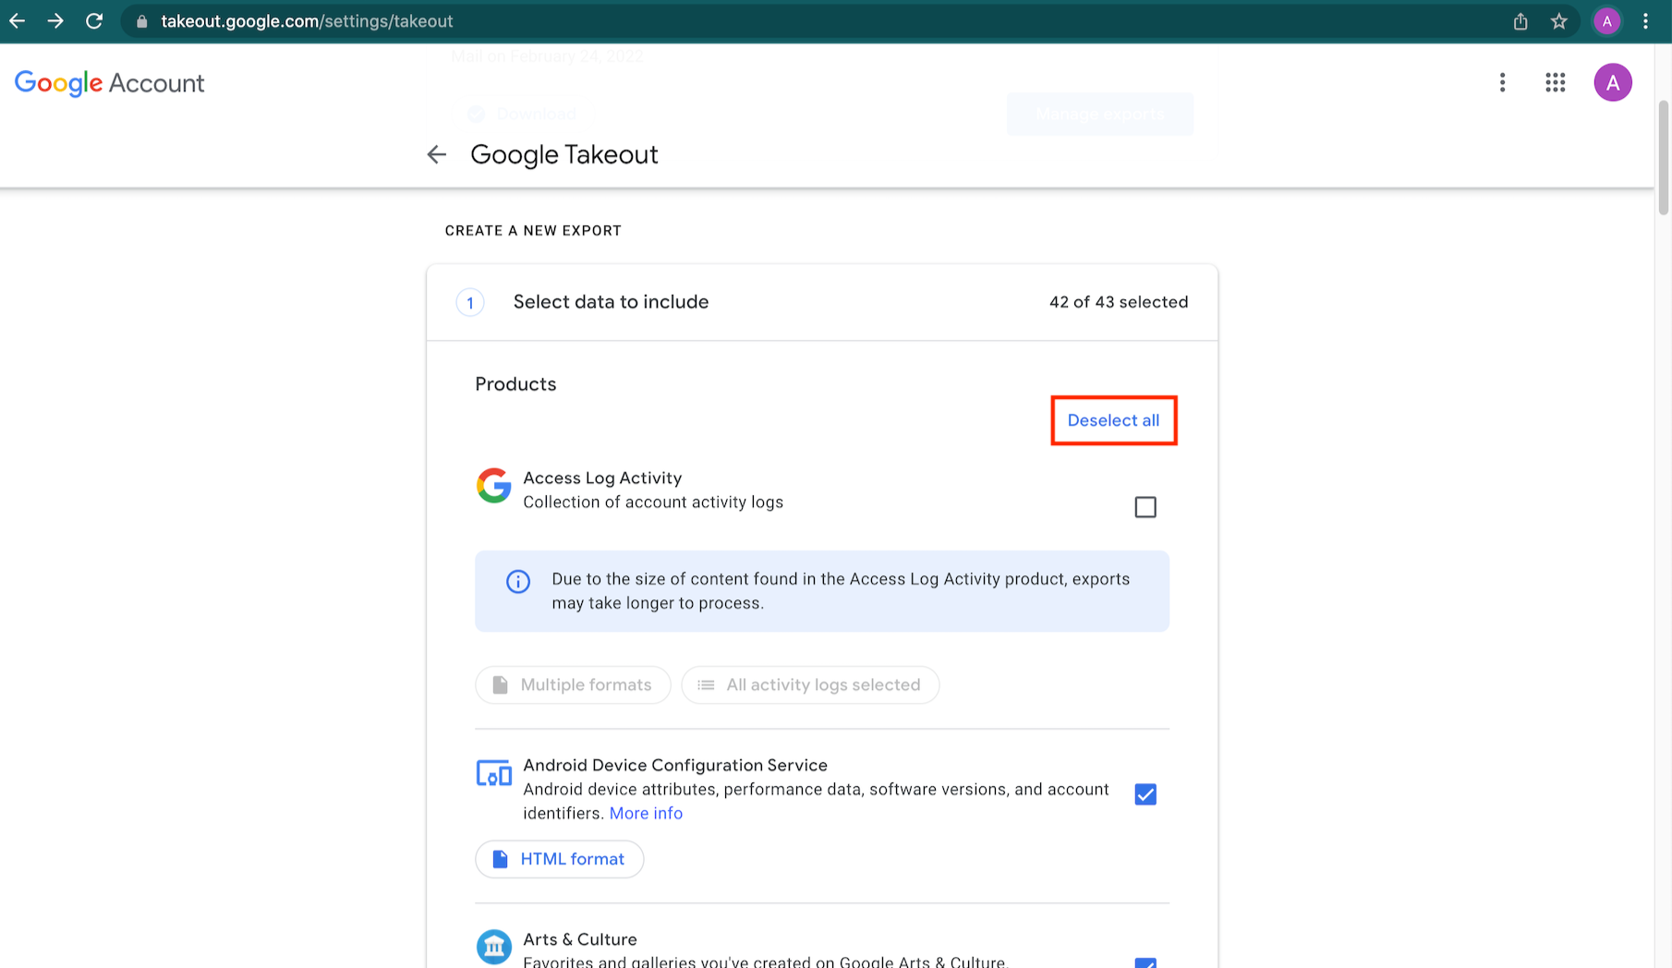The height and width of the screenshot is (968, 1672).
Task: Go back using Google Takeout arrow
Action: [x=437, y=155]
